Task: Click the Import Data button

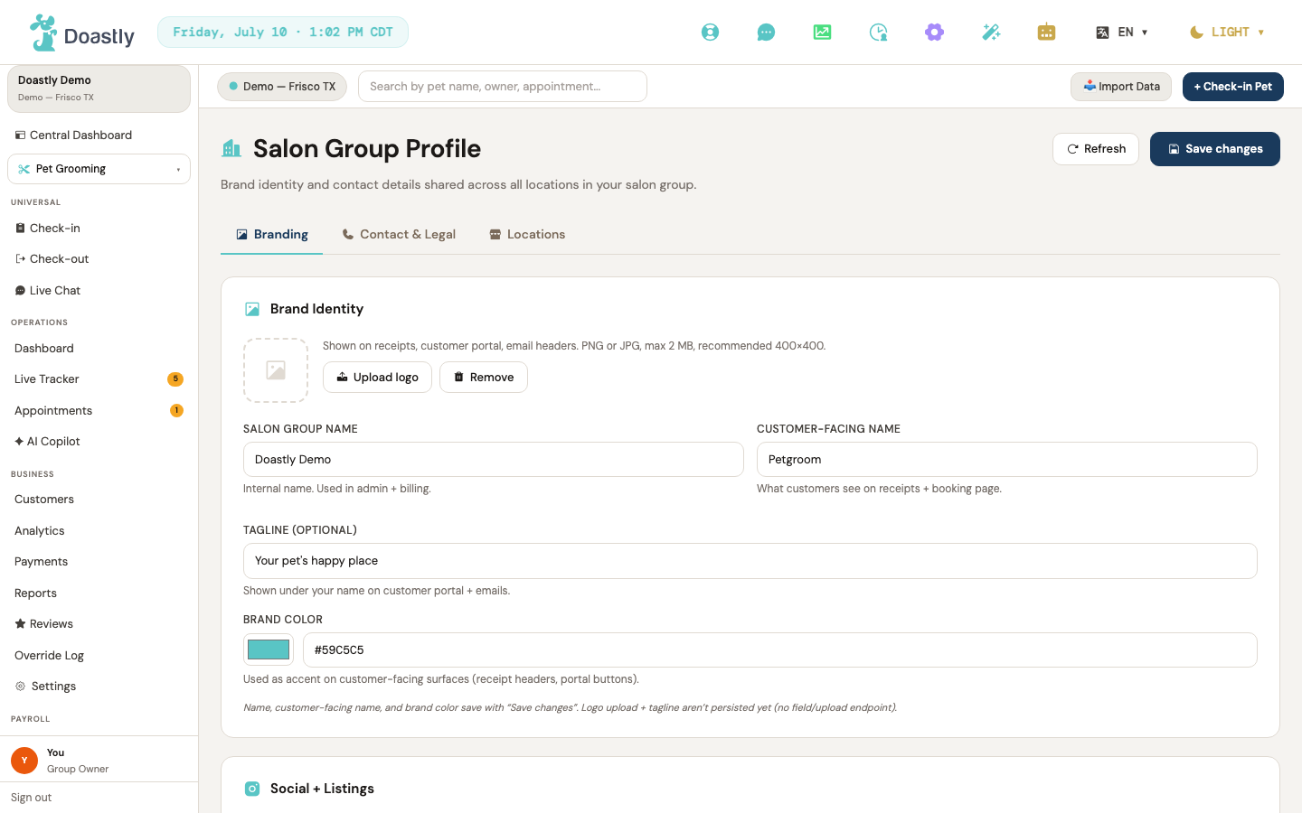Action: 1121,87
